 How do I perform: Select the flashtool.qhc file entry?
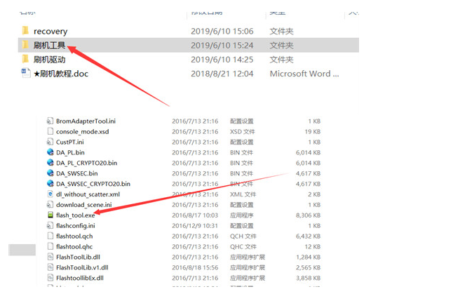point(73,246)
